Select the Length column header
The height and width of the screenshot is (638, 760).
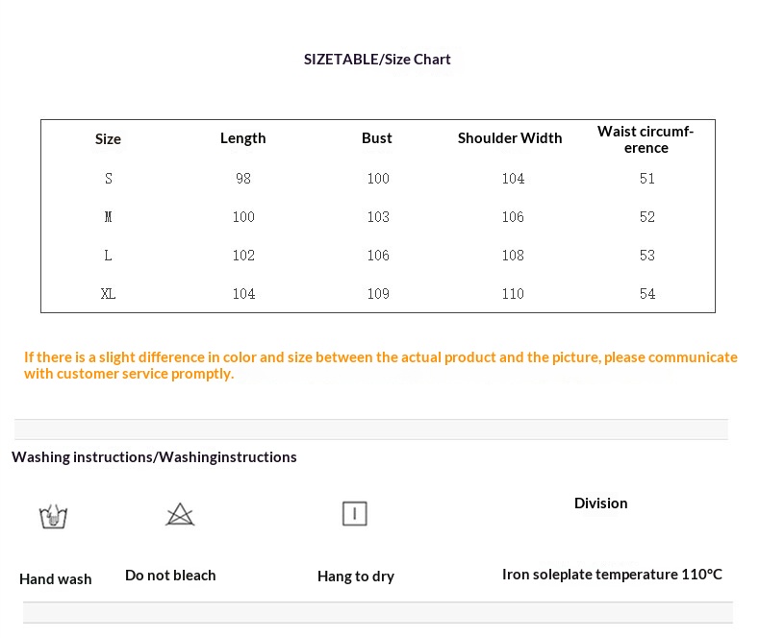[242, 138]
